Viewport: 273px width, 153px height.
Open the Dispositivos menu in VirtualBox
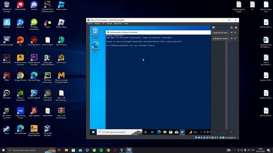(118, 24)
